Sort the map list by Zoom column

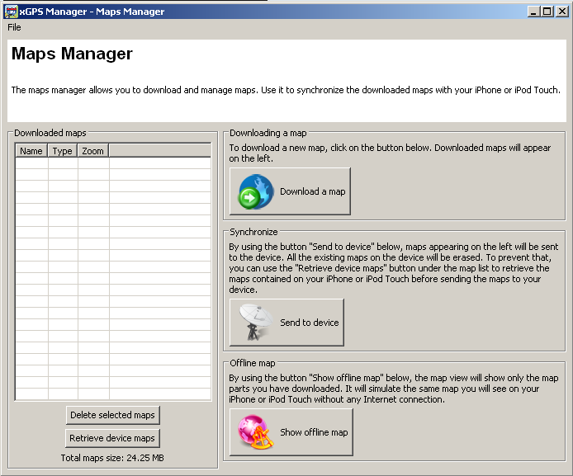(92, 151)
